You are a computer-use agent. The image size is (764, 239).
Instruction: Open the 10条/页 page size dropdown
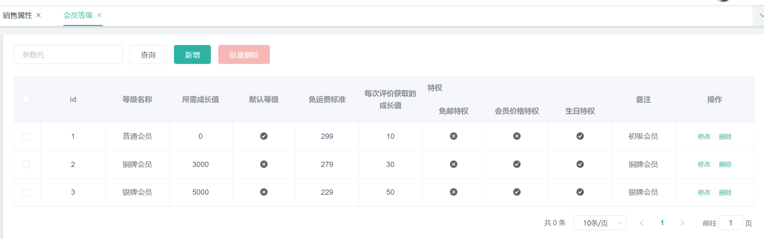pos(600,223)
